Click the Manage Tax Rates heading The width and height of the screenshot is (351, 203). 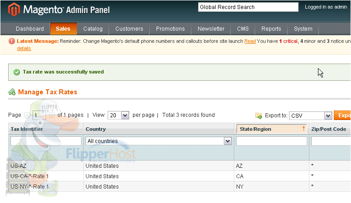coord(47,92)
